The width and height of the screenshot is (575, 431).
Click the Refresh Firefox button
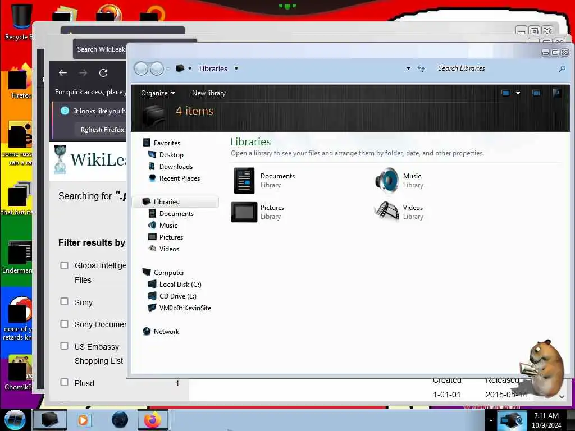(101, 130)
